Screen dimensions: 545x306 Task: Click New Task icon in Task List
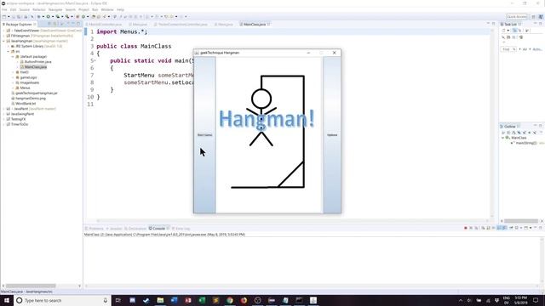504,31
